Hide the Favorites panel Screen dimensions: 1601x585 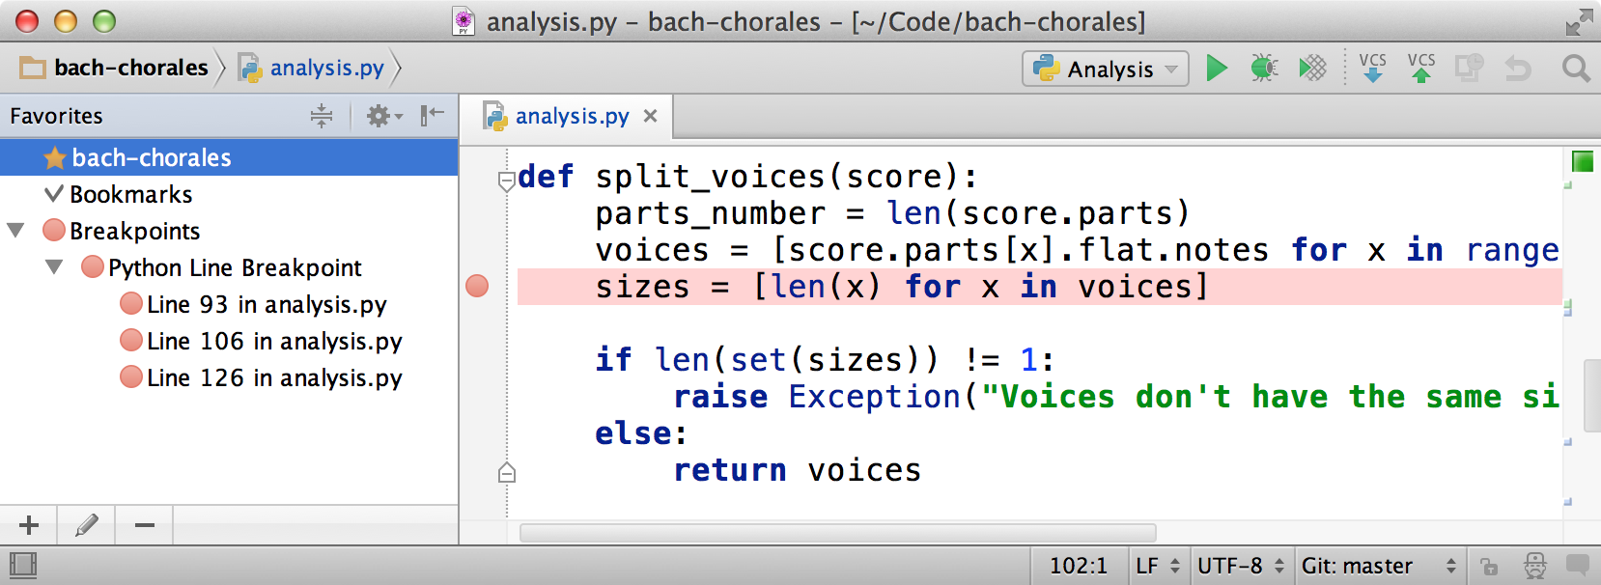coord(432,117)
